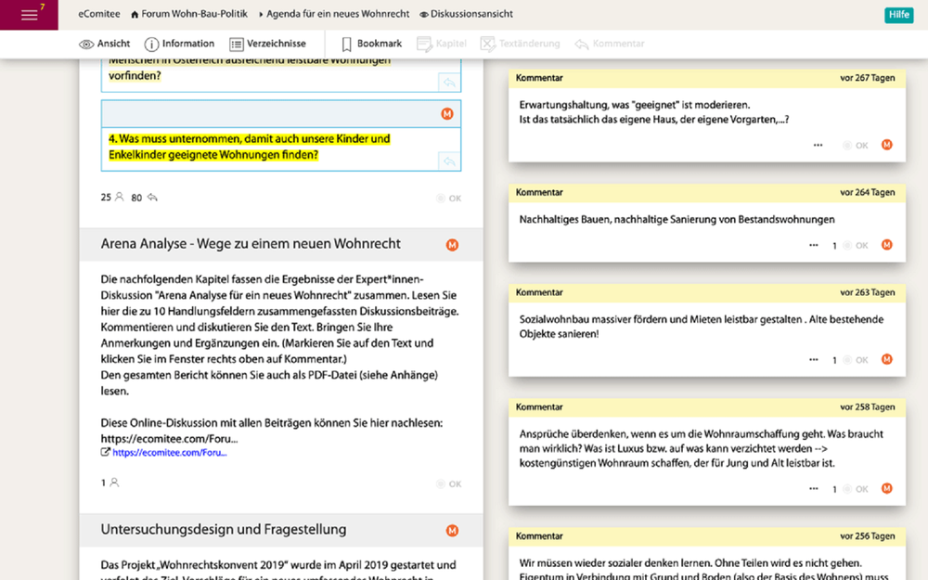Toggle OK on 'Ansprüche überdenken' comment
Screen dimensions: 928x580
coord(856,489)
